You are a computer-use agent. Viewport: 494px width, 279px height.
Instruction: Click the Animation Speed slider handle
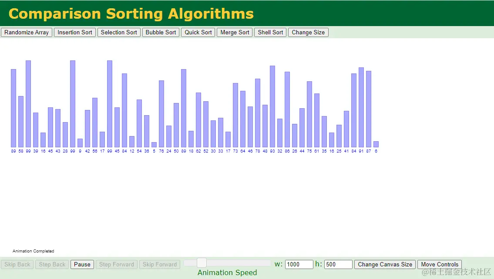[202, 262]
